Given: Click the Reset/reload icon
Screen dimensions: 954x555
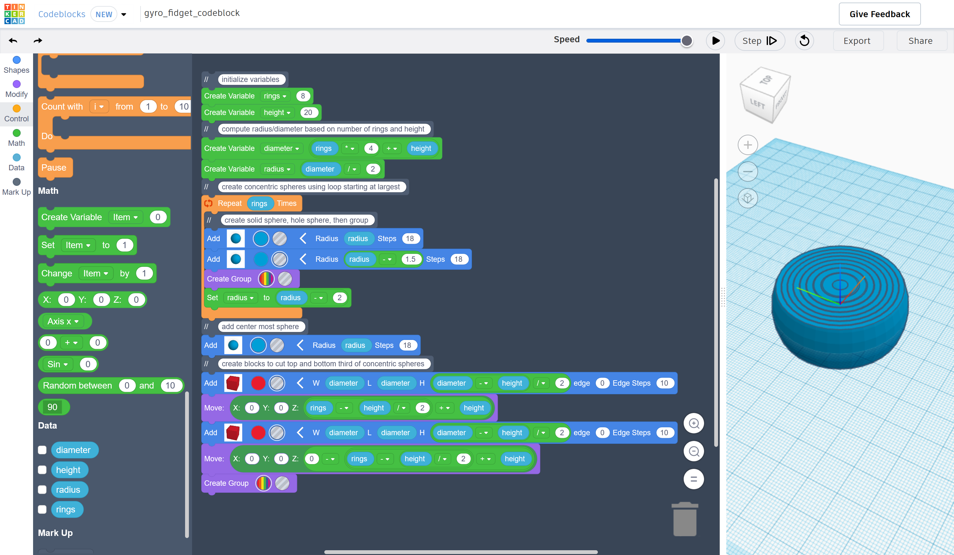Looking at the screenshot, I should [805, 41].
